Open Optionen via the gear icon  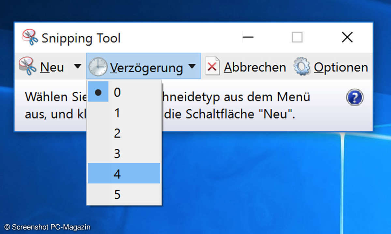point(302,67)
